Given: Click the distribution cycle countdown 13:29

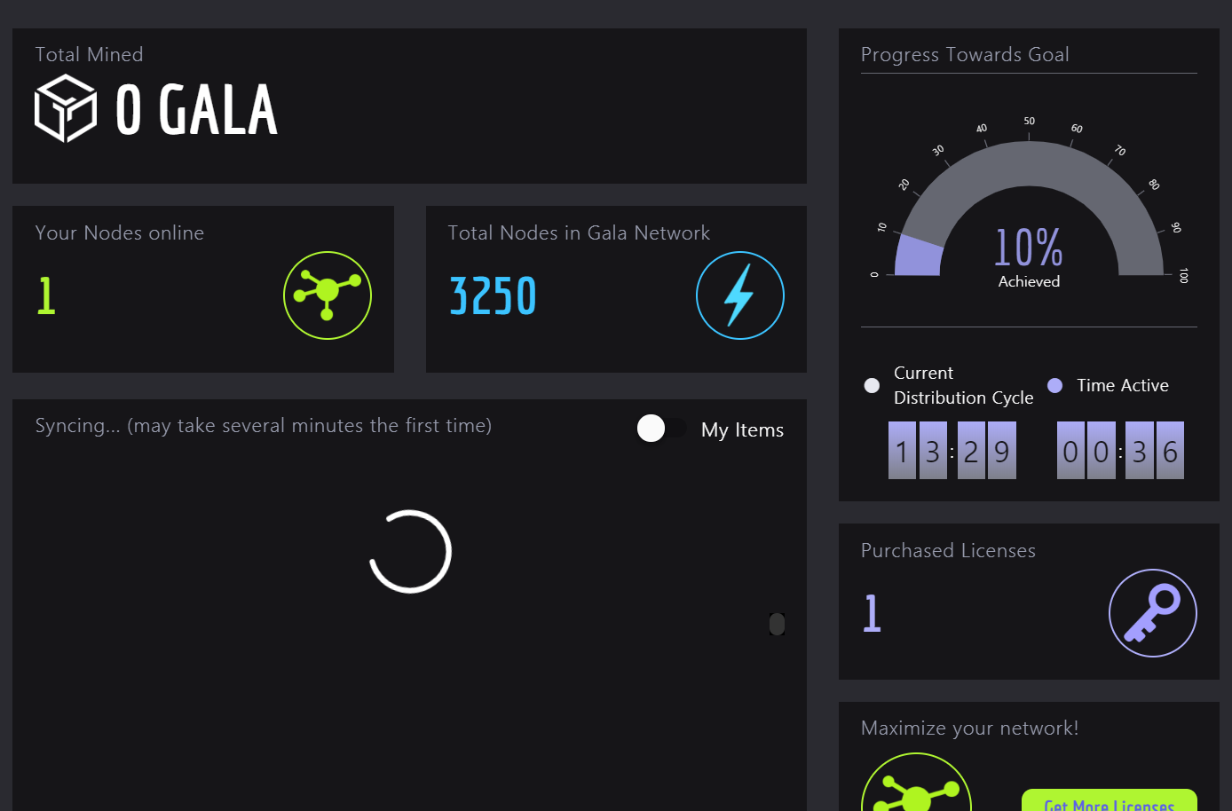Looking at the screenshot, I should [952, 450].
